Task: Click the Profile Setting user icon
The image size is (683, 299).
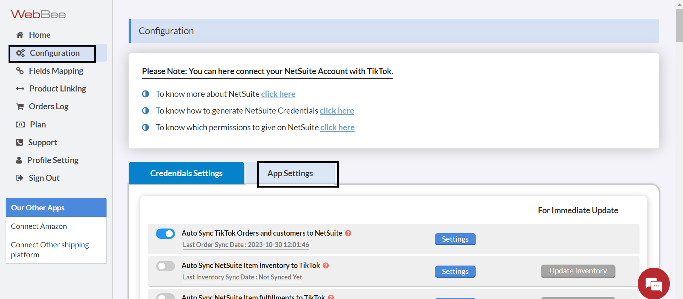Action: pos(19,160)
